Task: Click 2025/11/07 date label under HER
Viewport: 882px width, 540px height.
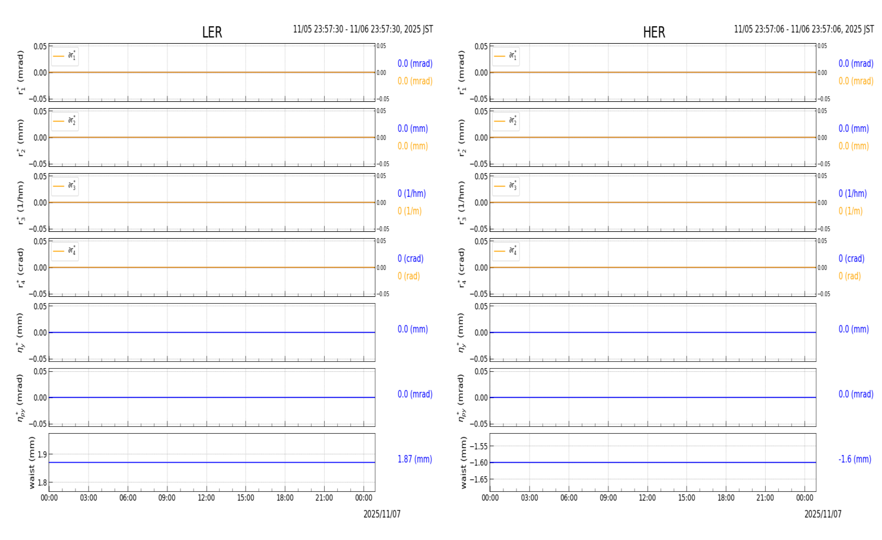Action: coord(823,514)
